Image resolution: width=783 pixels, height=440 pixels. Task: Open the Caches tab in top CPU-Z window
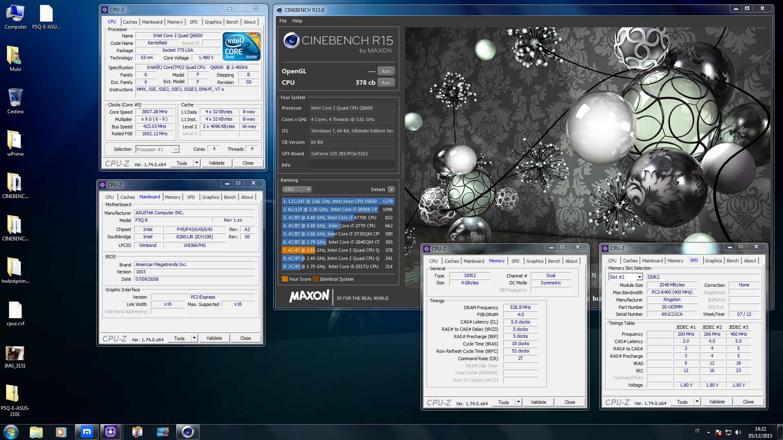(130, 22)
